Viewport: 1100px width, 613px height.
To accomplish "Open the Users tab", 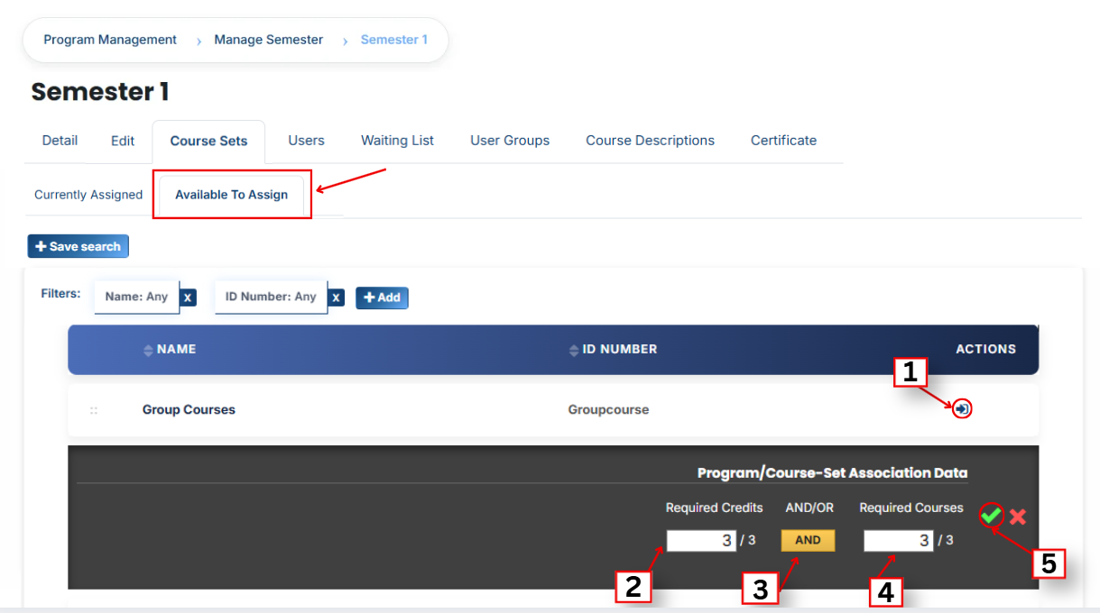I will coord(306,141).
